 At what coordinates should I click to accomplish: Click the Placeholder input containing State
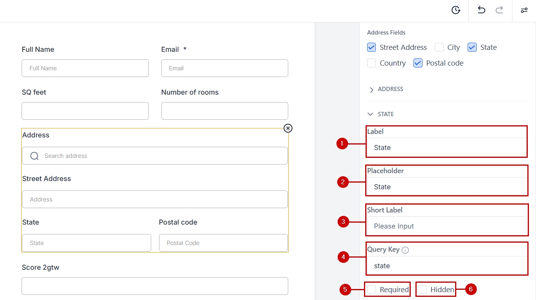(446, 187)
